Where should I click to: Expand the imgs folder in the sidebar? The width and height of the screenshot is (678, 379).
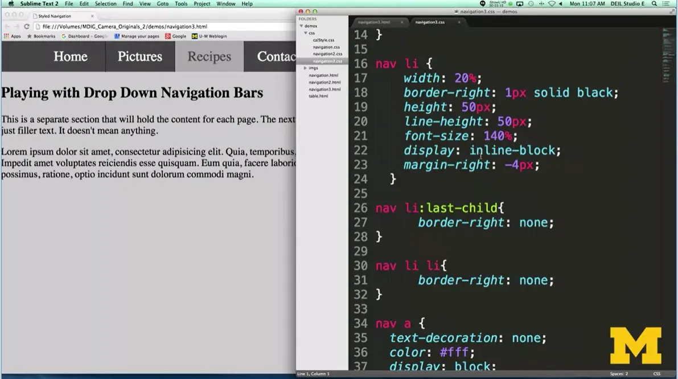tap(306, 68)
